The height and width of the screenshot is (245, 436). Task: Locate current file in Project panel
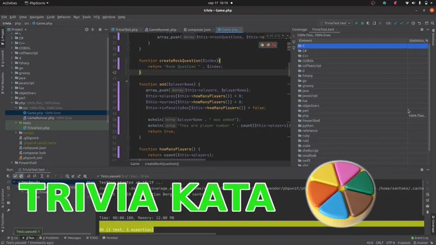[87, 29]
